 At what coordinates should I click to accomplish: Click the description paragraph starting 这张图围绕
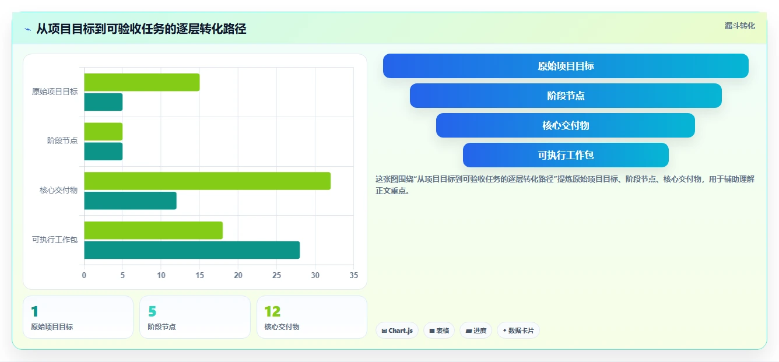[565, 185]
